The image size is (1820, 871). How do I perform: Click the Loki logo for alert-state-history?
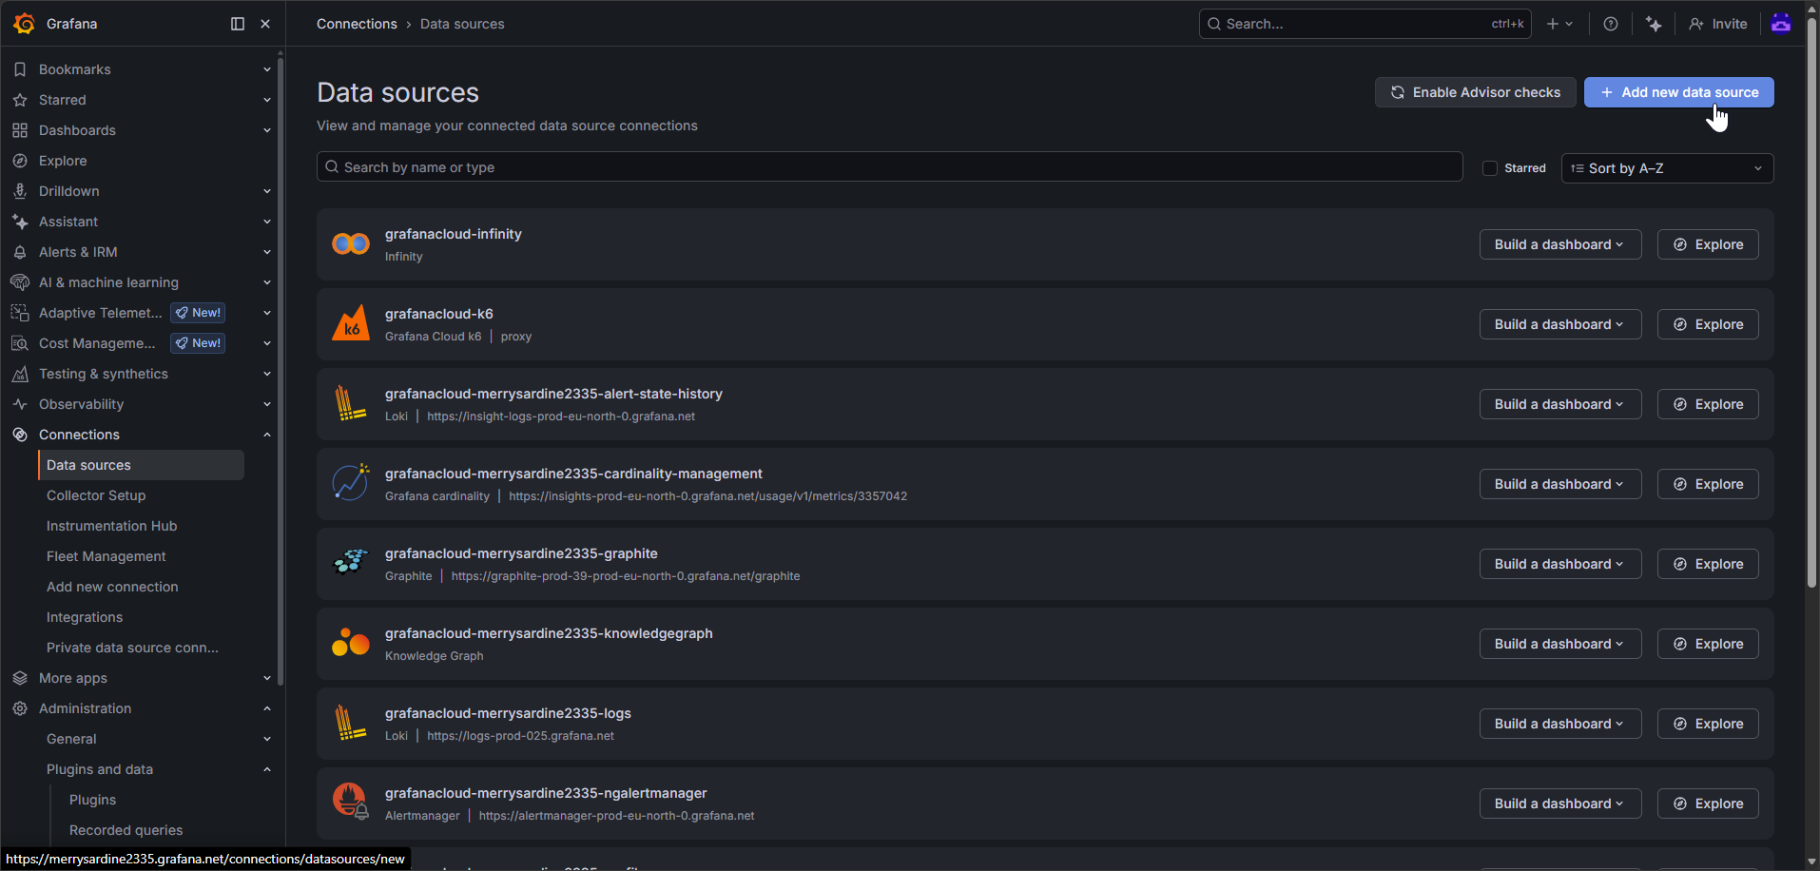351,403
